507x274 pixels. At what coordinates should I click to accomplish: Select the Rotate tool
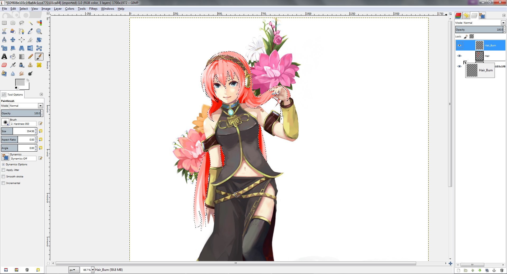(x=39, y=40)
